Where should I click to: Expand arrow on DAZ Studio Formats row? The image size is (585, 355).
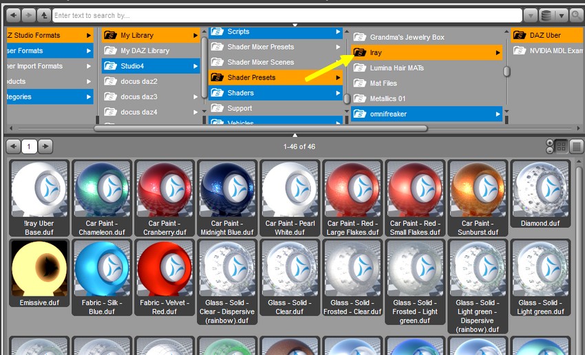pos(89,35)
